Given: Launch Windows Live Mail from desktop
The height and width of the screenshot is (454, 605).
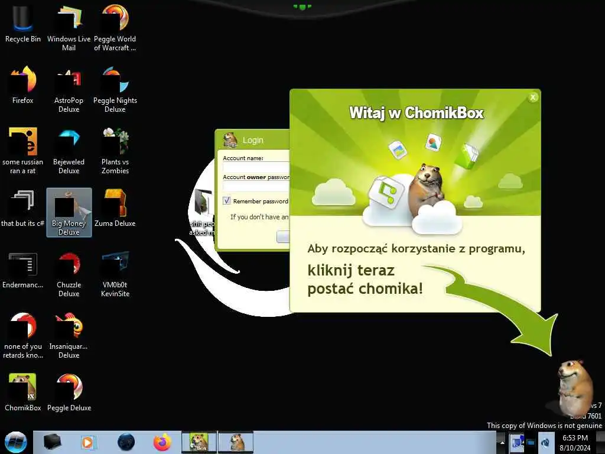Looking at the screenshot, I should [x=69, y=27].
